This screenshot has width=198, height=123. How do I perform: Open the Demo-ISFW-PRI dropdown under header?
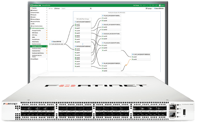click(x=159, y=8)
